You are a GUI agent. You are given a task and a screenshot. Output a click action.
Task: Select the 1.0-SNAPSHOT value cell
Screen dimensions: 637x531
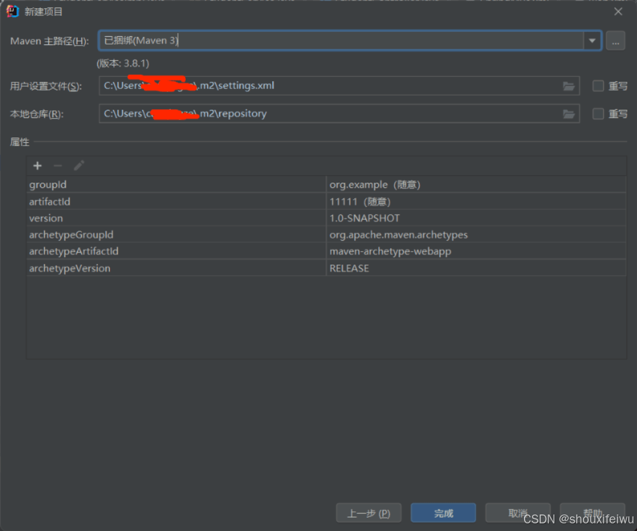[x=476, y=218]
